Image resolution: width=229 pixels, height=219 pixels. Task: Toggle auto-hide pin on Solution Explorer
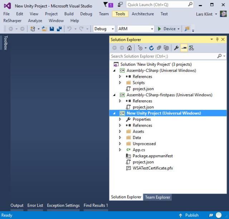217,39
